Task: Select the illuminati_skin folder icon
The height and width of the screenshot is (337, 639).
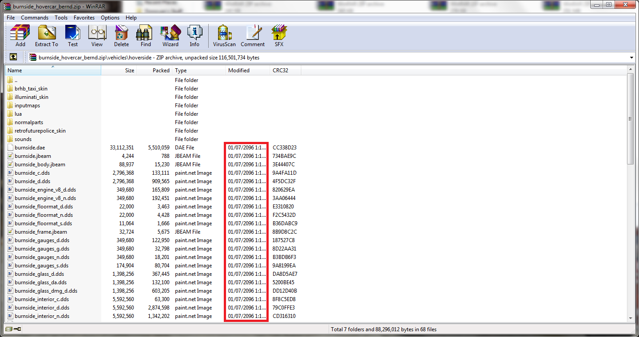Action: [x=10, y=97]
